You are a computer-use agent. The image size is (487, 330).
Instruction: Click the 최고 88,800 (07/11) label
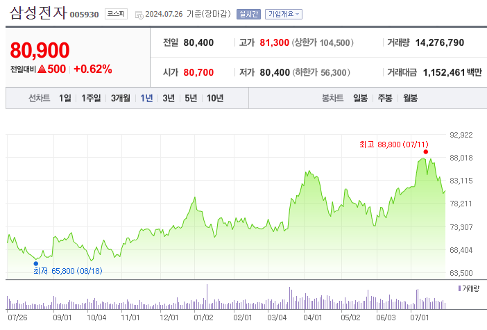coord(394,145)
